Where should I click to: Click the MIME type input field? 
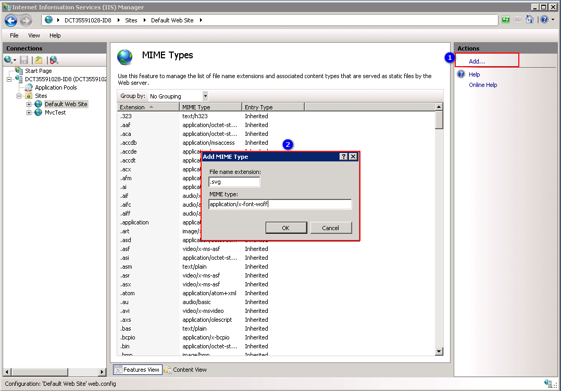click(x=280, y=204)
